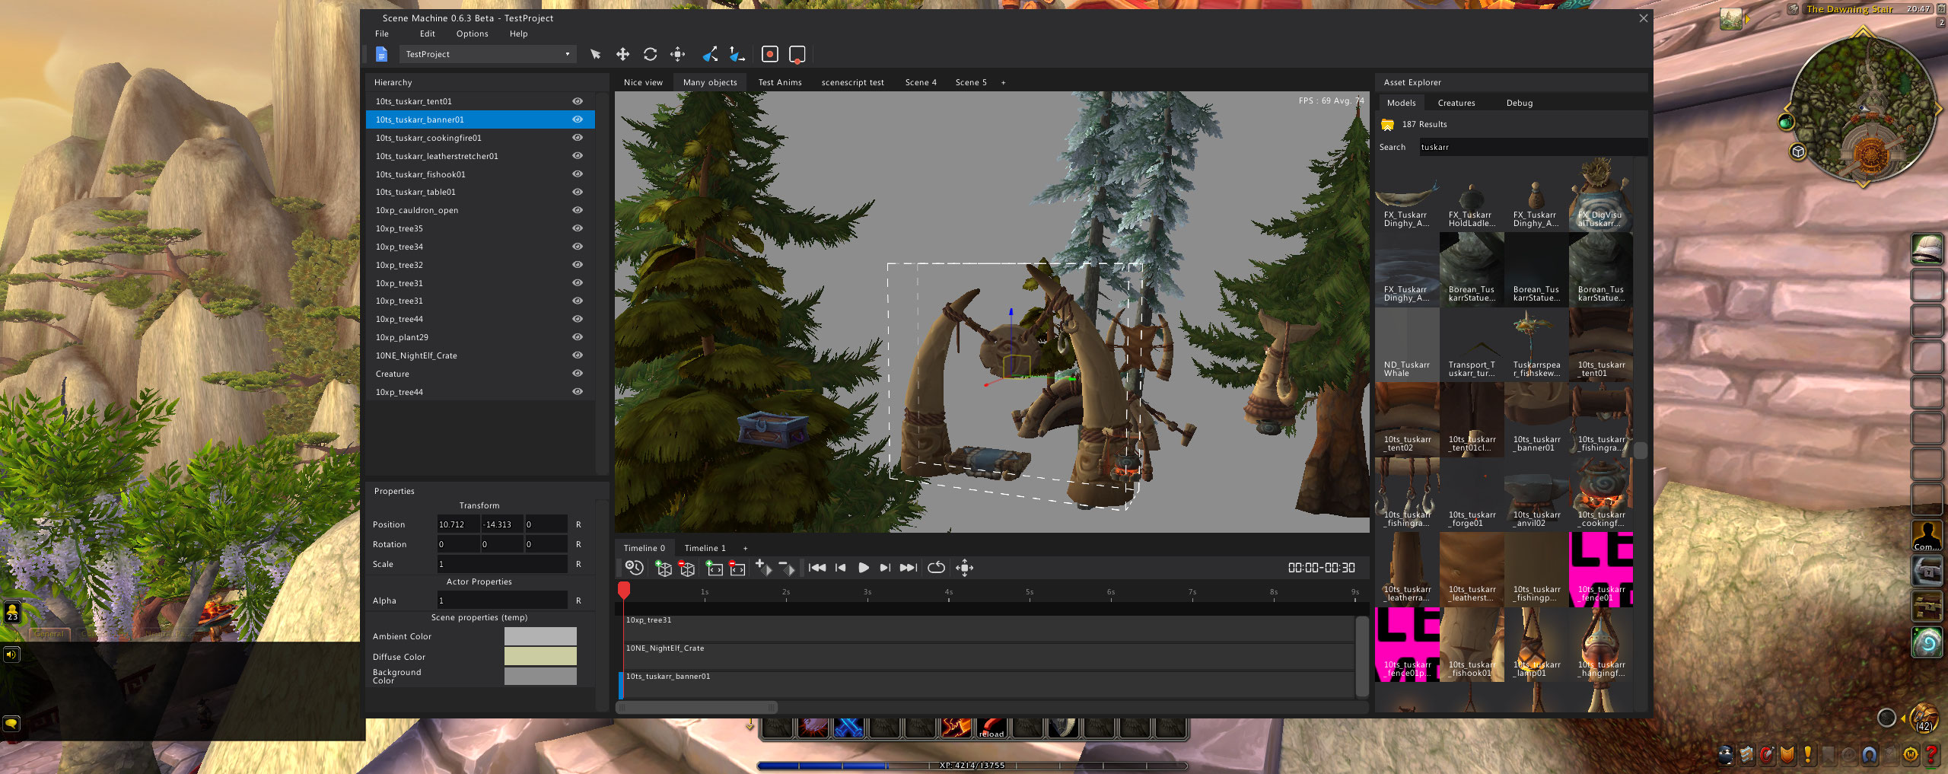This screenshot has height=774, width=1948.
Task: Switch to the Creatures tab
Action: coord(1456,103)
